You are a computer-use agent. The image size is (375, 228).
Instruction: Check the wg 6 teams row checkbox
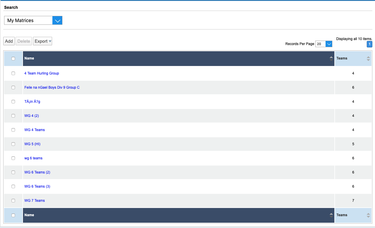(13, 158)
